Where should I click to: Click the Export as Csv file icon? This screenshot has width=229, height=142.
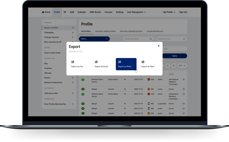pyautogui.click(x=73, y=62)
